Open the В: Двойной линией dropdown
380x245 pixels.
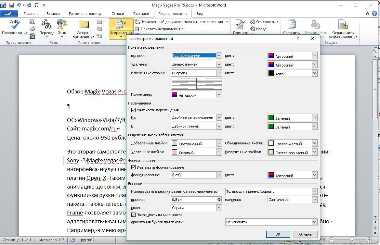click(196, 126)
